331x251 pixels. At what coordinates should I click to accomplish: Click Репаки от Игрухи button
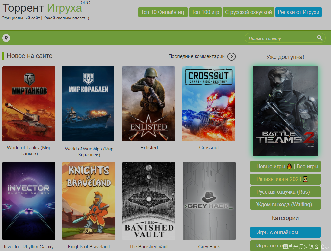(299, 12)
